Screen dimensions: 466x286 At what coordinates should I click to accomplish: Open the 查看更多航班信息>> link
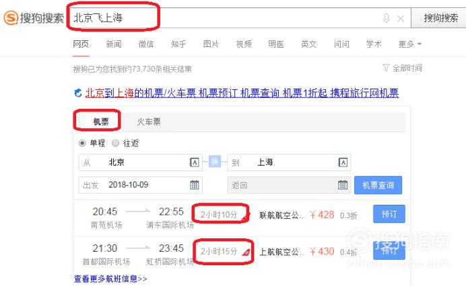tap(110, 279)
